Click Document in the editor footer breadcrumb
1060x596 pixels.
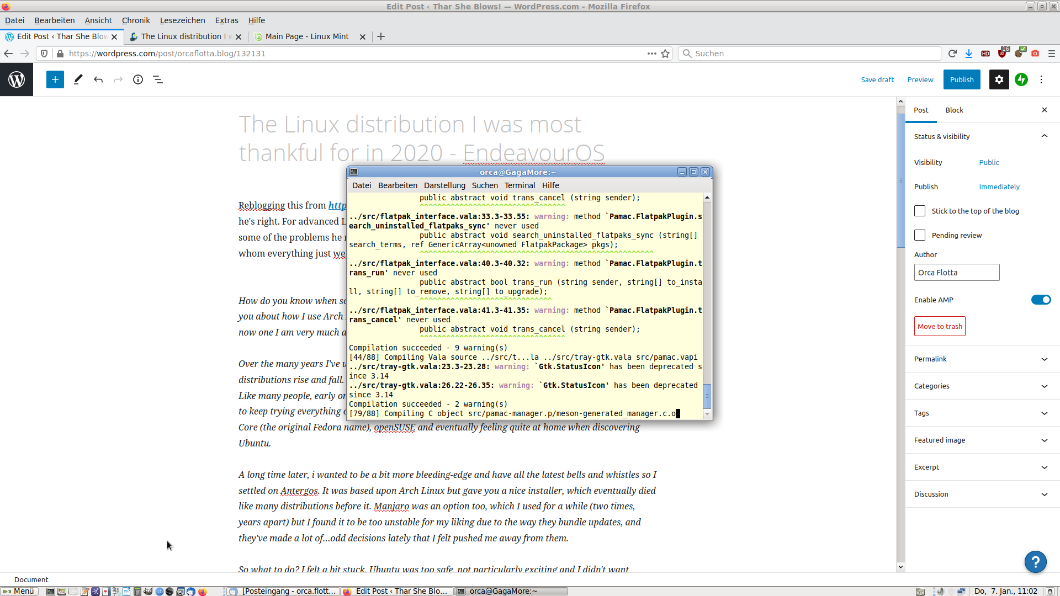tap(31, 579)
